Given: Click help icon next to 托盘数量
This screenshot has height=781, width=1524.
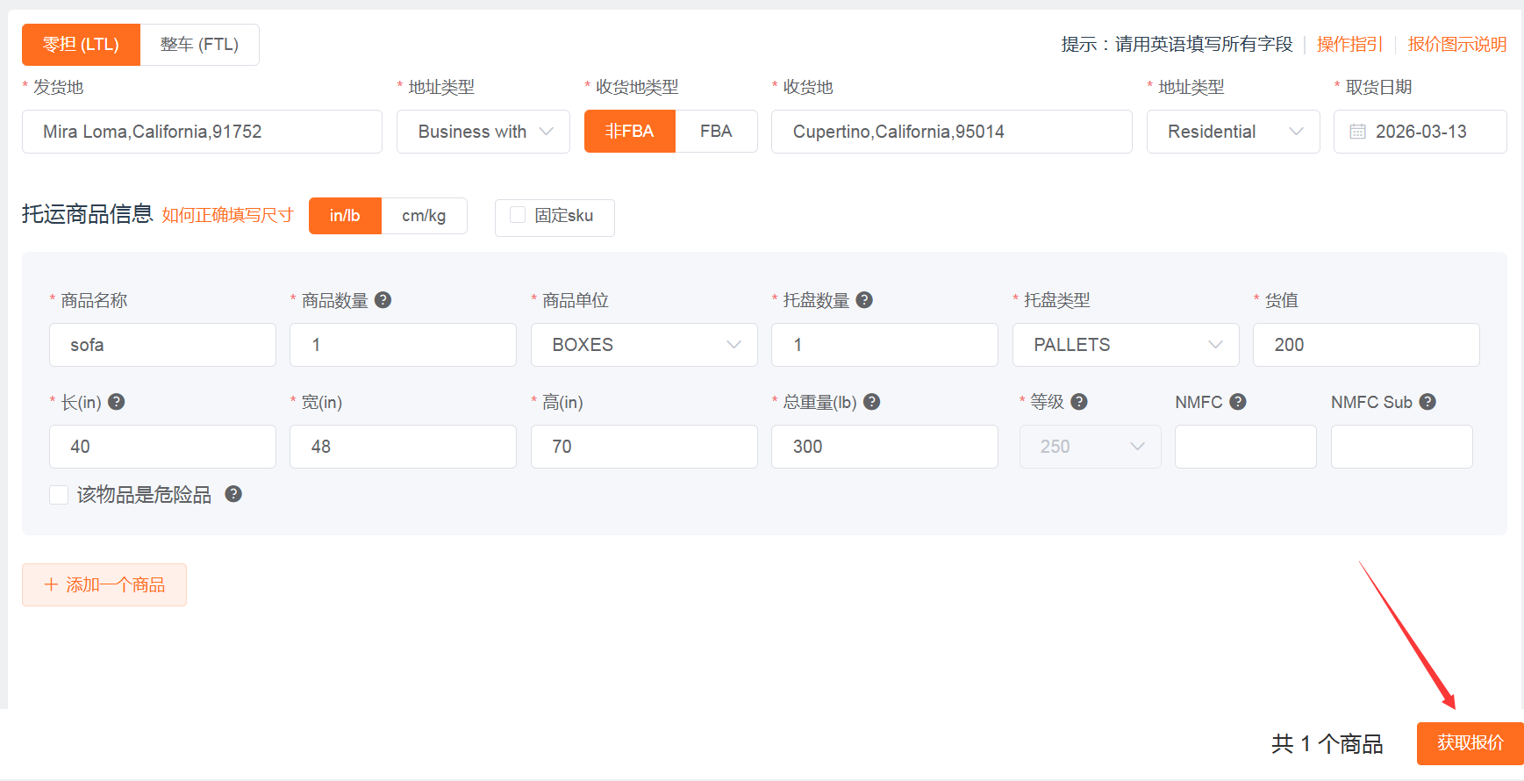Looking at the screenshot, I should (x=864, y=300).
